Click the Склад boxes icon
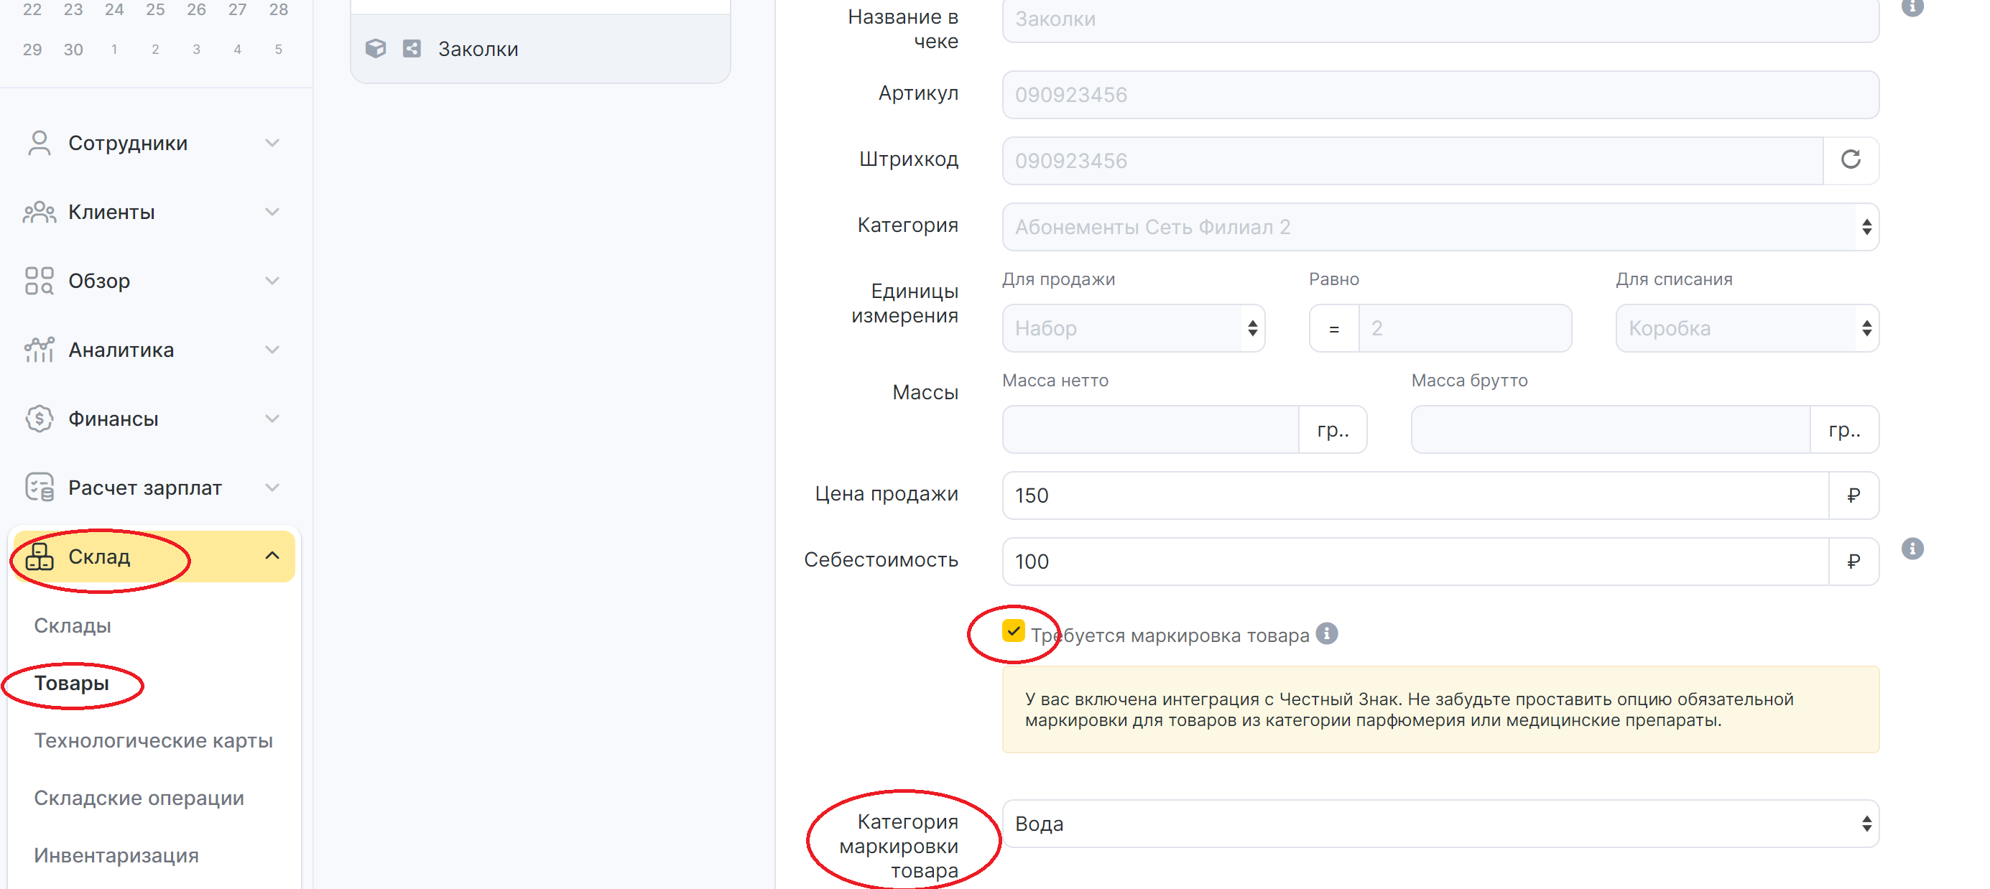The image size is (1990, 889). [x=39, y=555]
